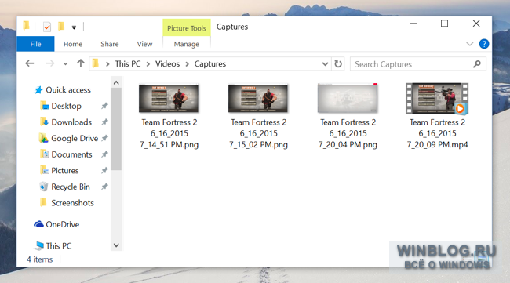Click Captures in the address path
This screenshot has width=510, height=283.
pyautogui.click(x=210, y=63)
